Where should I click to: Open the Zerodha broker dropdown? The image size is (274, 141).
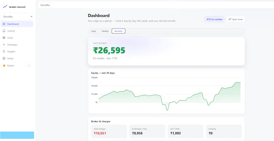point(17,17)
